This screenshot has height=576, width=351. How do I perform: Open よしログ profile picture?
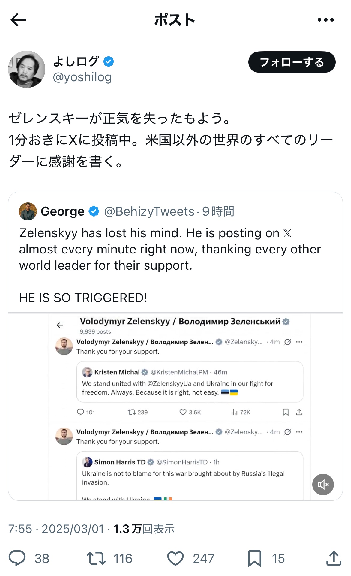click(27, 69)
